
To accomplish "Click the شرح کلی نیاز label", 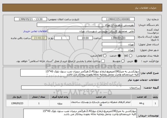I will click(150, 73).
